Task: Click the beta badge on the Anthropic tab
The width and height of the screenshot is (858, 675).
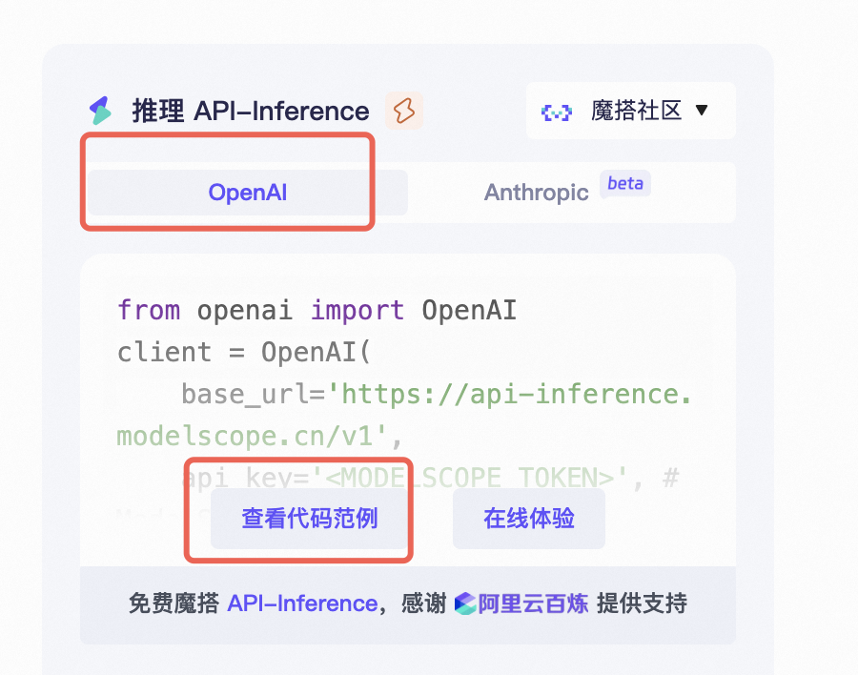Action: (625, 183)
